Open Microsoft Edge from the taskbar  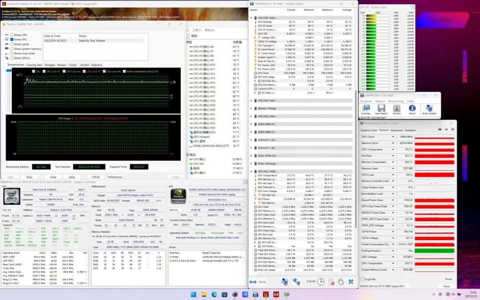point(214,294)
